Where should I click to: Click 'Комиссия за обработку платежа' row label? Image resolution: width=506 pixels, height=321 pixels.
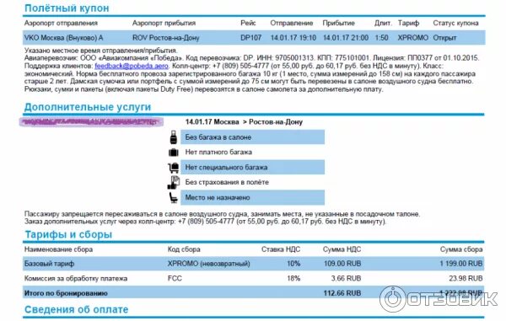coord(76,279)
